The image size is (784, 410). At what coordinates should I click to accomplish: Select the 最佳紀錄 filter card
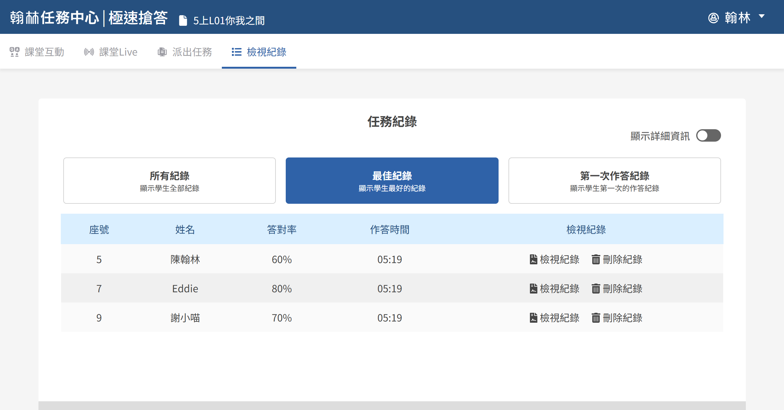392,180
